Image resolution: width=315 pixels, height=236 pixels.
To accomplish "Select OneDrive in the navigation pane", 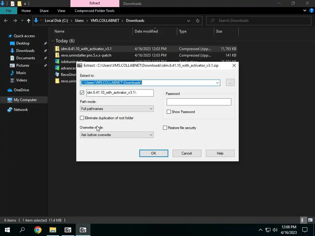I will click(21, 90).
